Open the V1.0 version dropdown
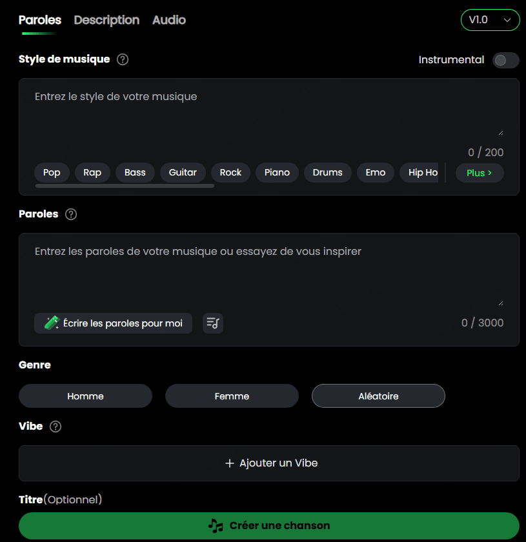The image size is (526, 542). click(x=490, y=20)
